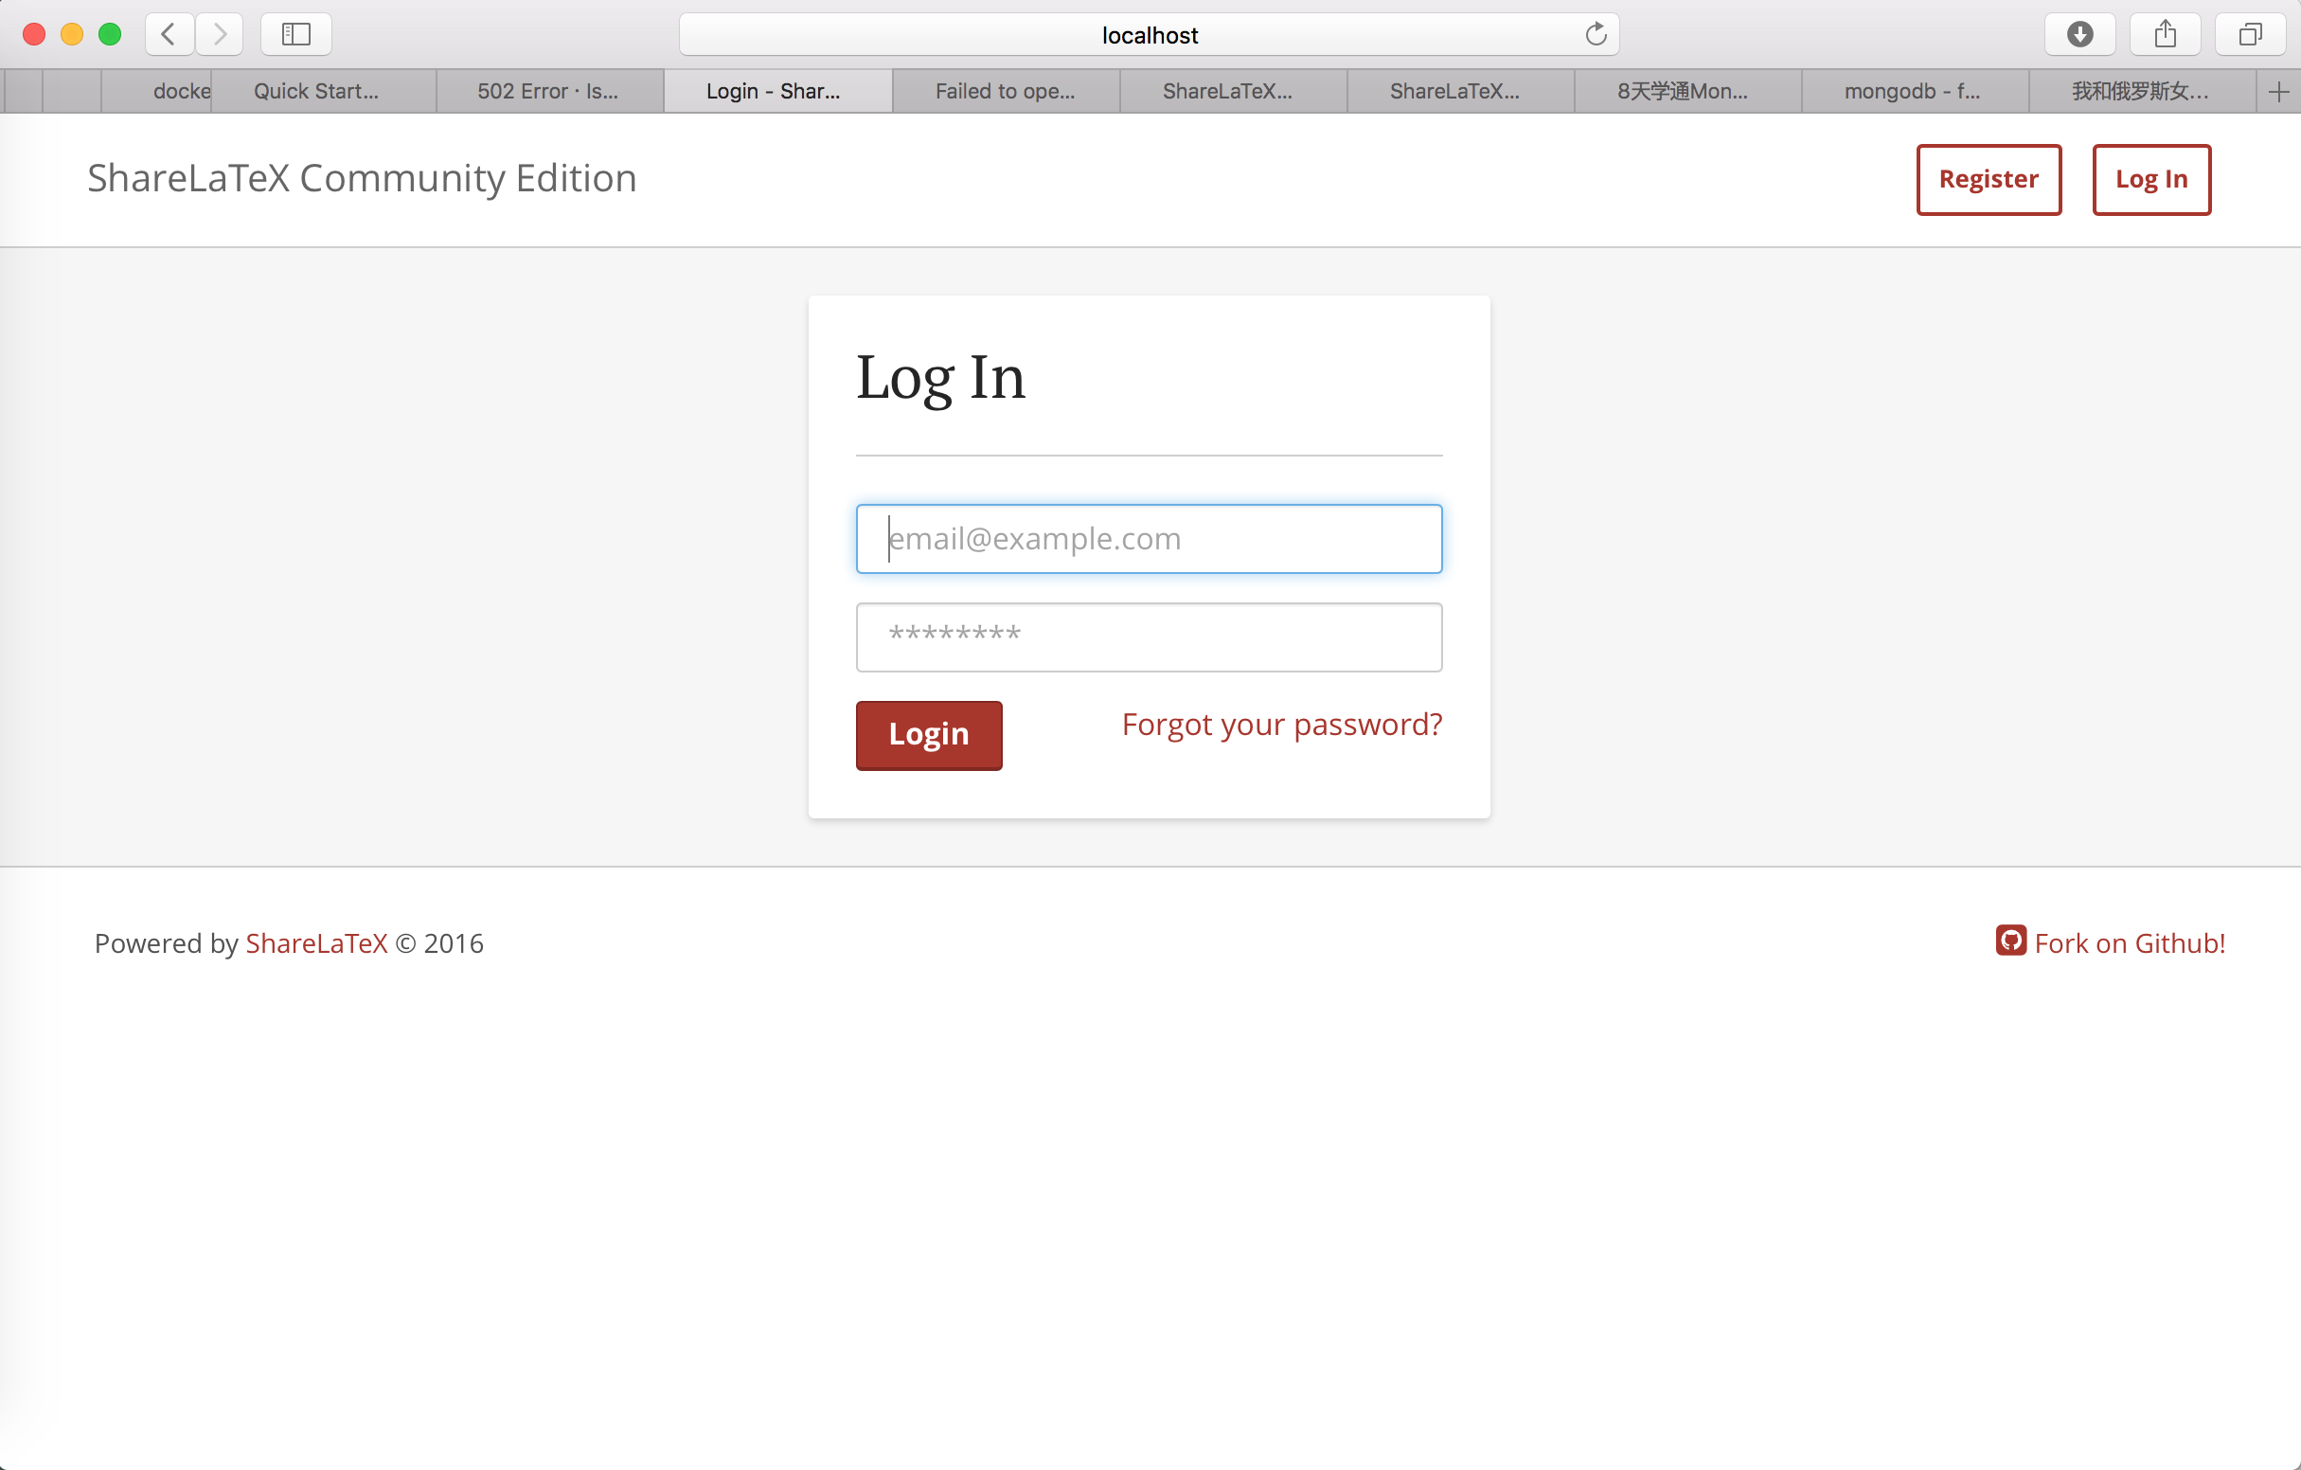The width and height of the screenshot is (2301, 1470).
Task: Focus the email address input field
Action: [1149, 539]
